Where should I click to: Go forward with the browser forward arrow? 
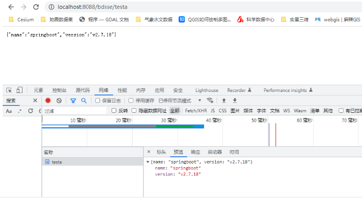tap(24, 7)
